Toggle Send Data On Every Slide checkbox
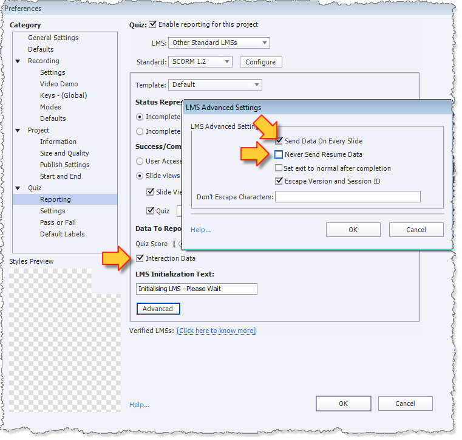 pos(279,140)
